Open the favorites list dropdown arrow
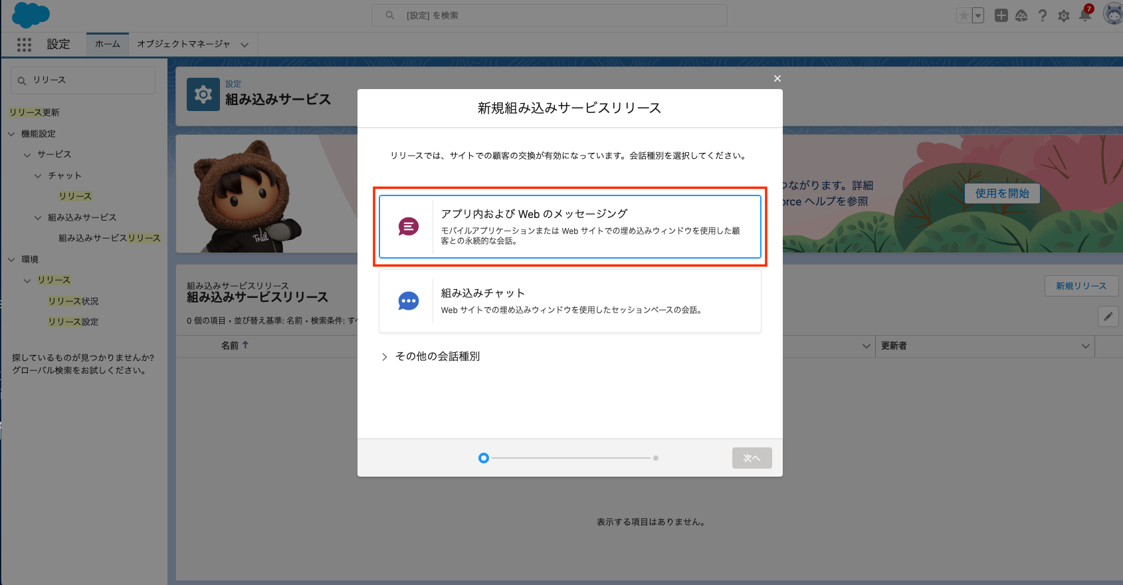The height and width of the screenshot is (585, 1123). pos(978,15)
